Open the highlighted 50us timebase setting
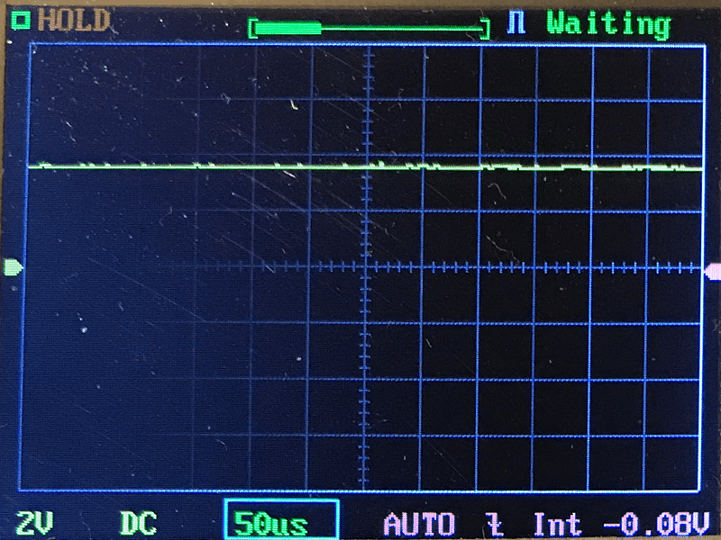 (x=280, y=523)
